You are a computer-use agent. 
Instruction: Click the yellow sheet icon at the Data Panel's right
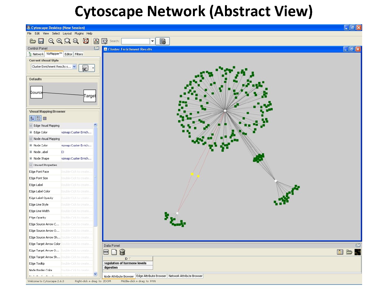click(340, 252)
